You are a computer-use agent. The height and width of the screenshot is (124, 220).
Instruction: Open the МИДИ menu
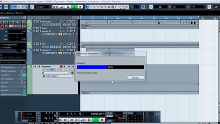click(x=48, y=1)
